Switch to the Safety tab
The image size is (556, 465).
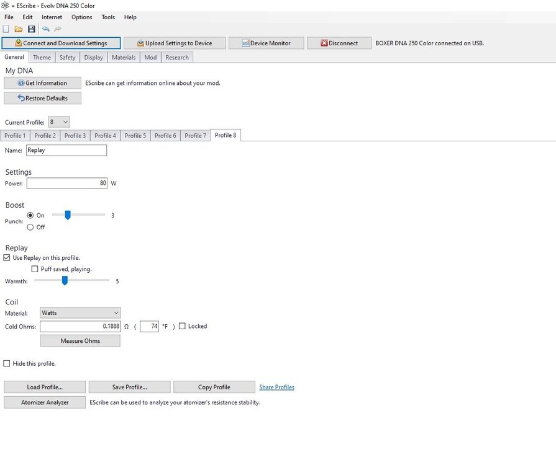coord(67,57)
